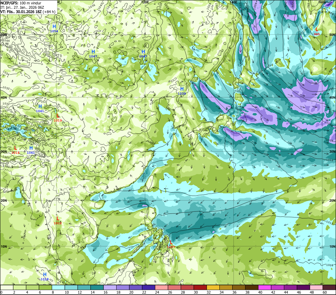Click the red L above 1012 over Indochina

tap(58, 218)
